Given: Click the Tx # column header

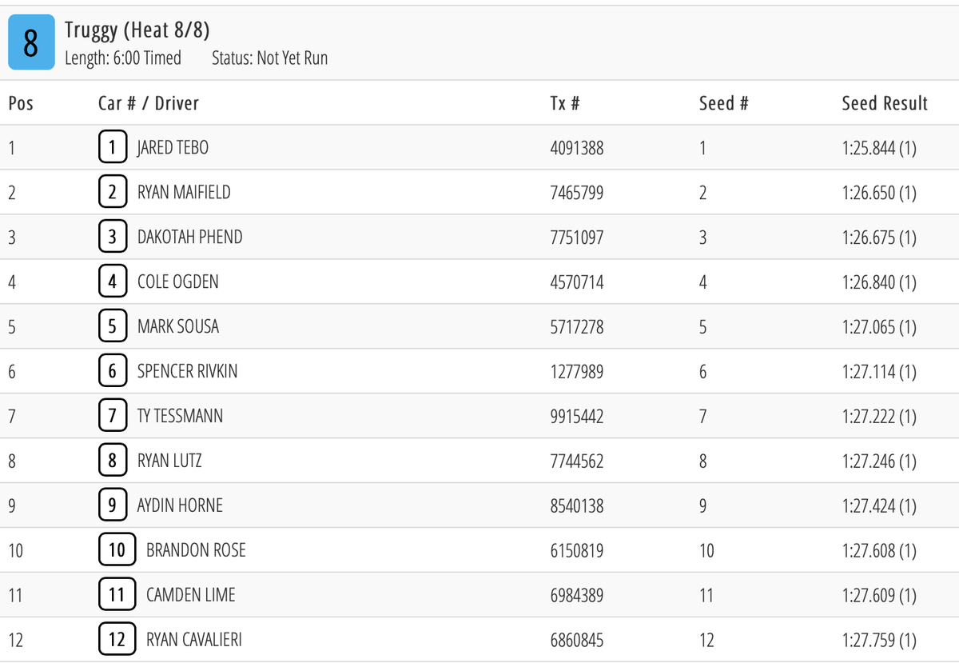Looking at the screenshot, I should click(x=565, y=103).
